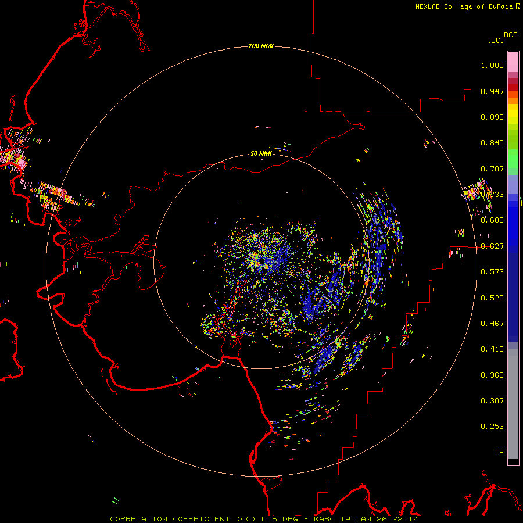Click the CORRELATION COEFFICIENT (CC) caption text
The height and width of the screenshot is (523, 523).
click(184, 519)
